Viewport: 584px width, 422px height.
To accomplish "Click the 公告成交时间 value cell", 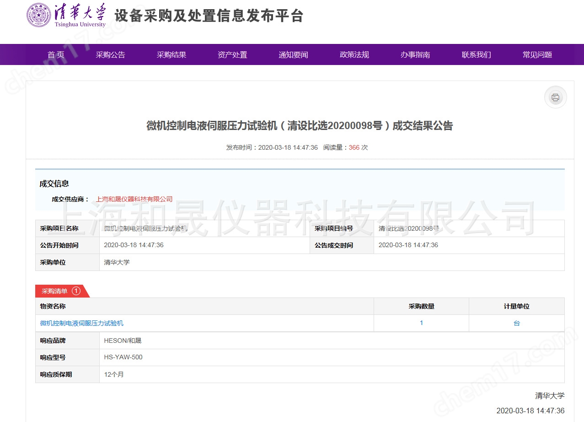I will tap(469, 245).
